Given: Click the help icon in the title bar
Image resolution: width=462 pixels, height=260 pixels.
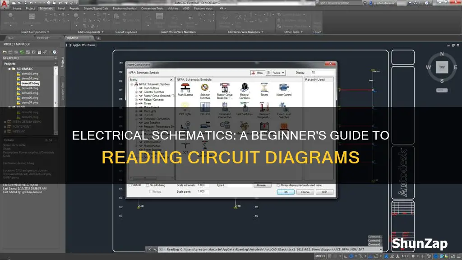Looking at the screenshot, I should coord(426,3).
